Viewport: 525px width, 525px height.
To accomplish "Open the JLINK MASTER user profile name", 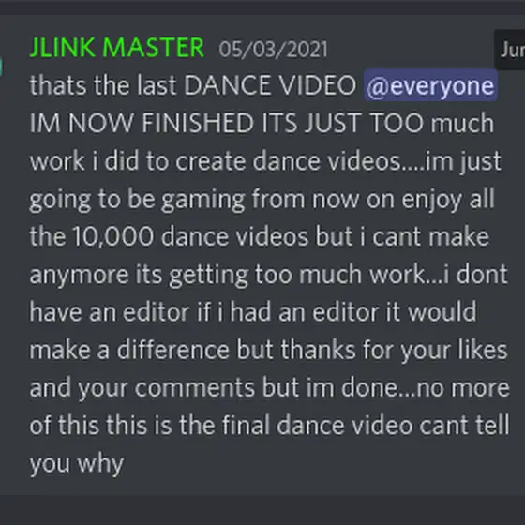I will coord(117,48).
